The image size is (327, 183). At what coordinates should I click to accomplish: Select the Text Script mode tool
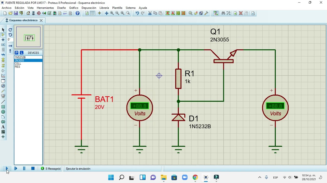[x=3, y=50]
